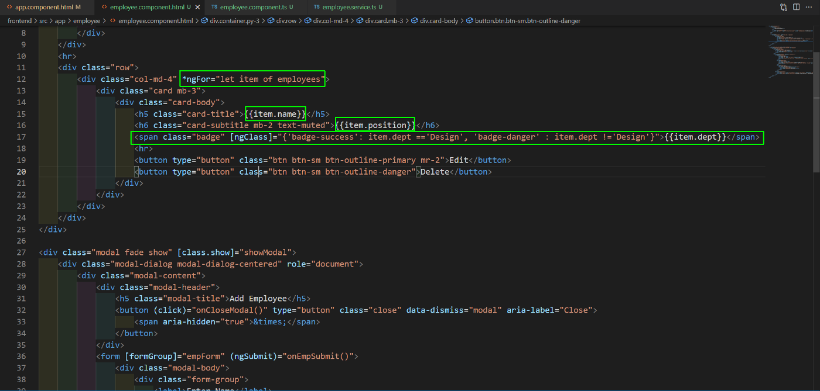The width and height of the screenshot is (820, 391).
Task: Place cursor on [ngClass] binding in line 17
Action: (x=252, y=137)
